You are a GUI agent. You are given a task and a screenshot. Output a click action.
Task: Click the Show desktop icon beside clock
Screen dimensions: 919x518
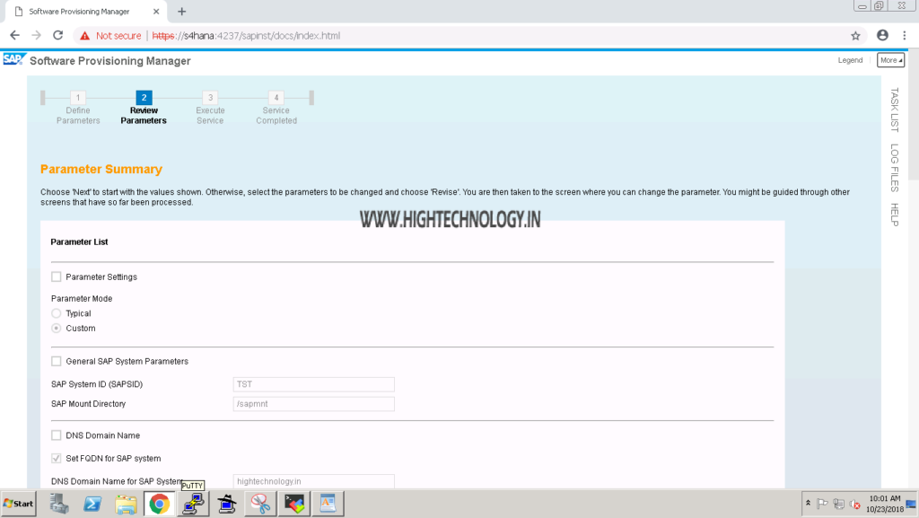click(x=911, y=504)
